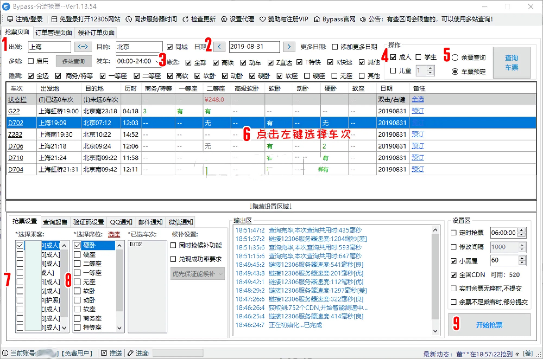Check for updates using 检查更新 icon
Image resolution: width=543 pixels, height=359 pixels.
tap(185, 19)
